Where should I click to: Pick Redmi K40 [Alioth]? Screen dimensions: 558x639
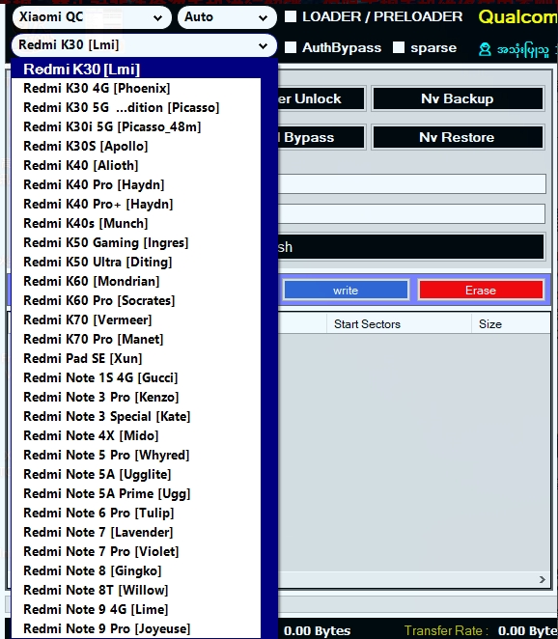click(136, 165)
